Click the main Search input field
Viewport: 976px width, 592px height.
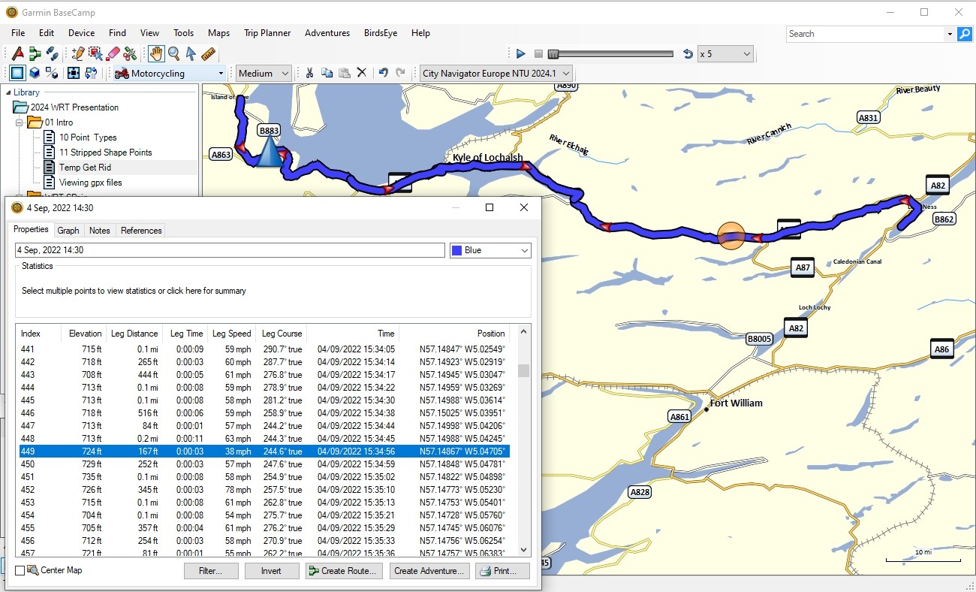(866, 34)
